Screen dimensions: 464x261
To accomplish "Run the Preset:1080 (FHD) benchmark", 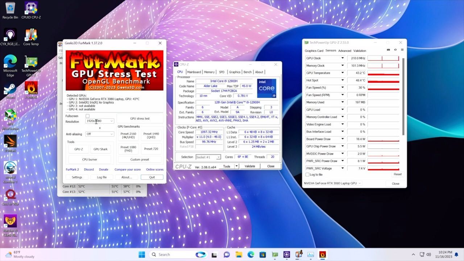I will (x=128, y=149).
